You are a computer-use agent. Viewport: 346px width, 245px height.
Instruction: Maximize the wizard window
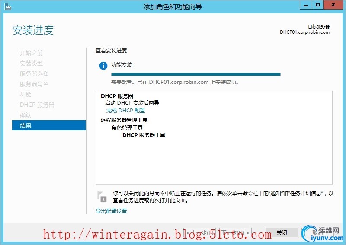[317, 5]
